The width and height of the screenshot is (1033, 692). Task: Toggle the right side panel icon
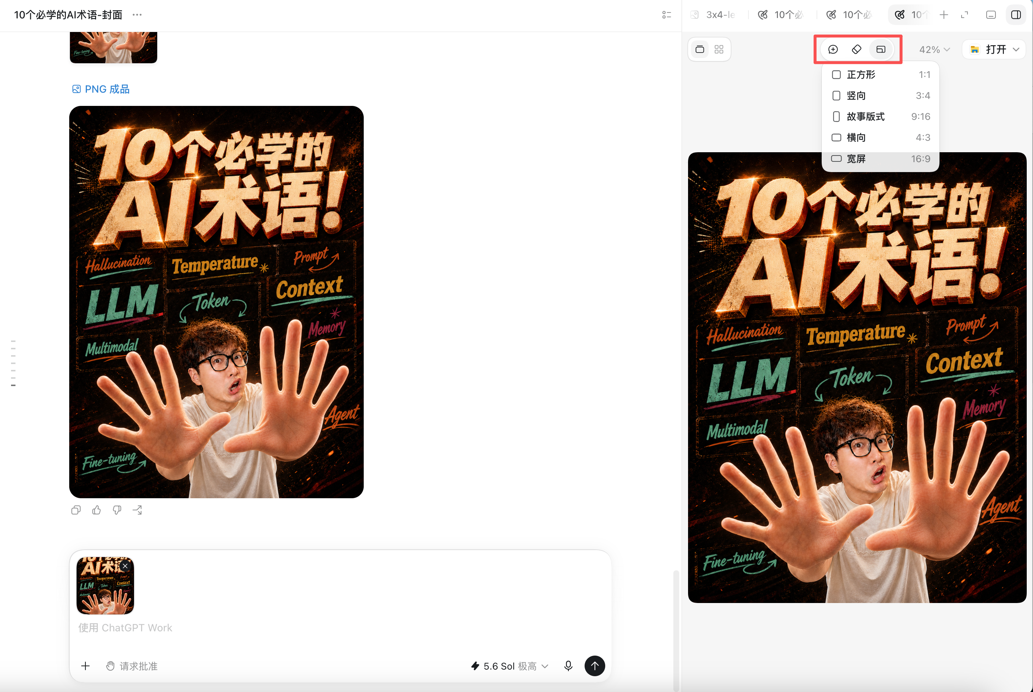pos(1016,15)
